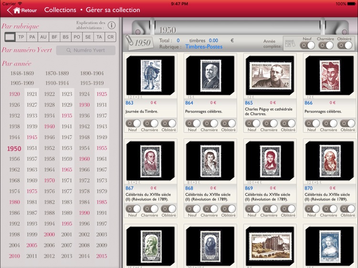Click Collections in the header

[x=60, y=10]
